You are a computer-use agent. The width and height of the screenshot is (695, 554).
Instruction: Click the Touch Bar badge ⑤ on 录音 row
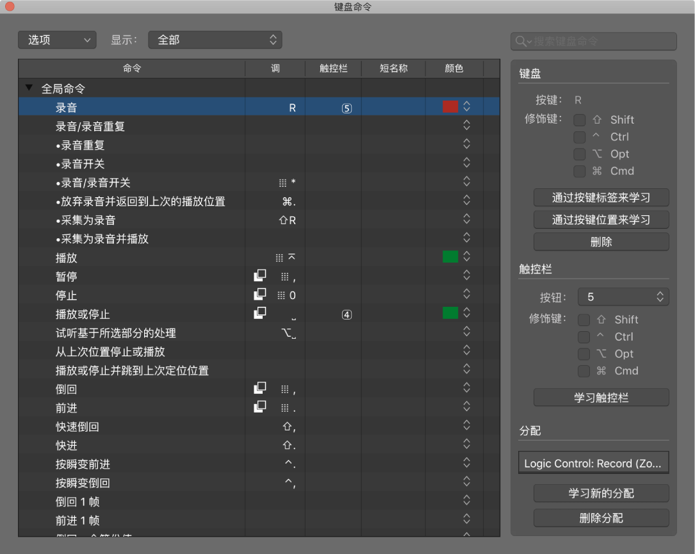pos(346,108)
